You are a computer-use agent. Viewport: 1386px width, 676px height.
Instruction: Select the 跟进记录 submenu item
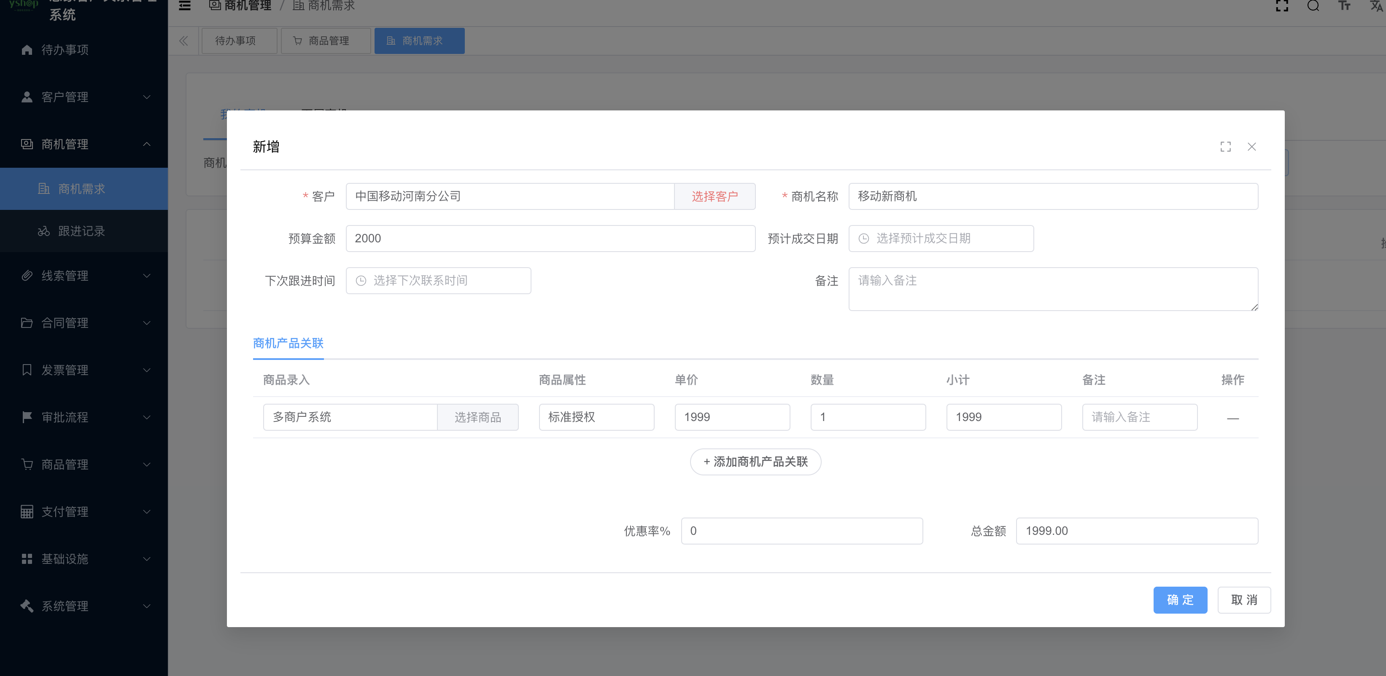[x=81, y=231]
